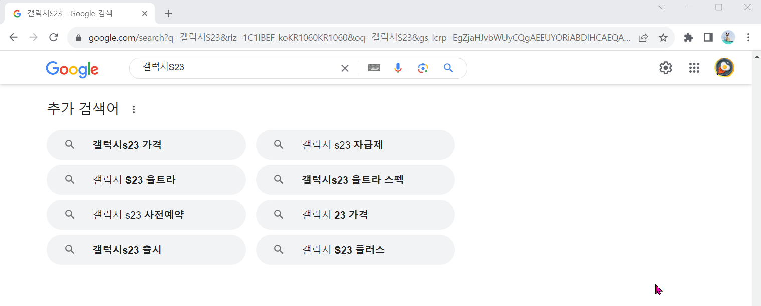Submit search with magnifier button
The image size is (761, 306).
(x=448, y=68)
